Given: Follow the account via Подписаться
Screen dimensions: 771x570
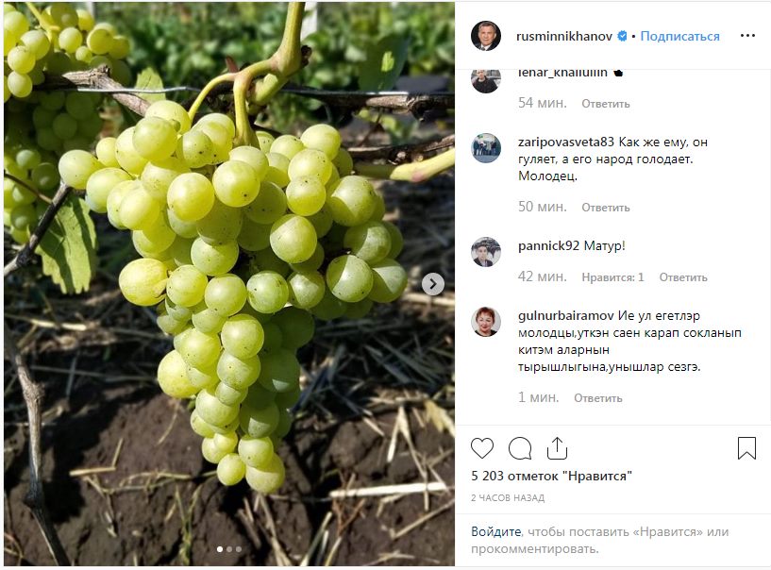Looking at the screenshot, I should point(679,37).
